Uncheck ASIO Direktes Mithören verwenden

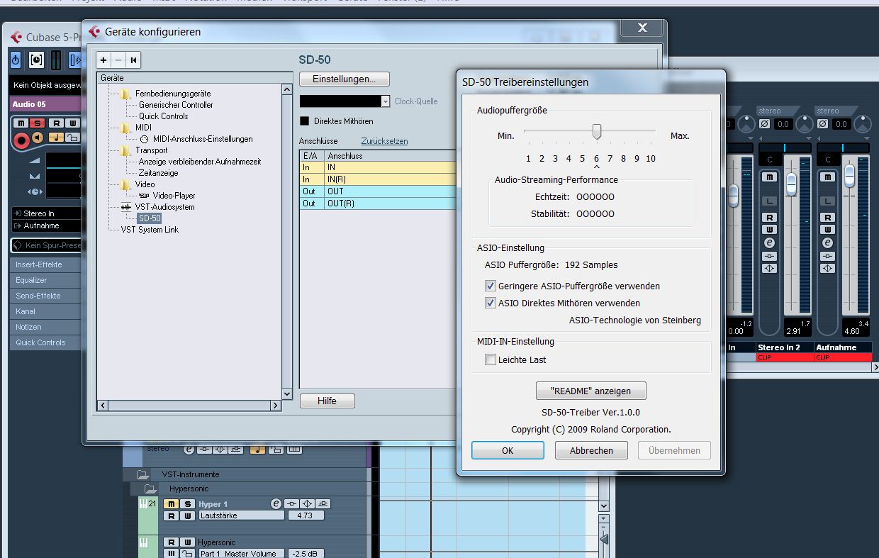point(490,303)
